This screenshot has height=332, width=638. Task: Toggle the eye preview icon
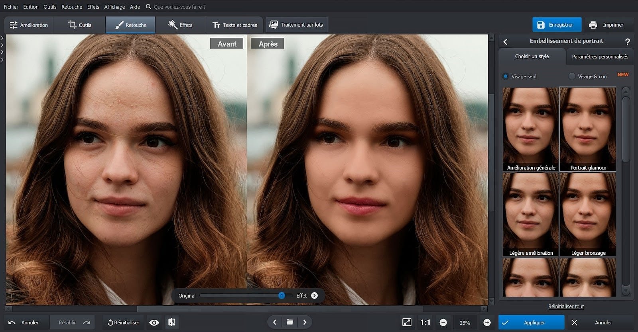pyautogui.click(x=154, y=322)
